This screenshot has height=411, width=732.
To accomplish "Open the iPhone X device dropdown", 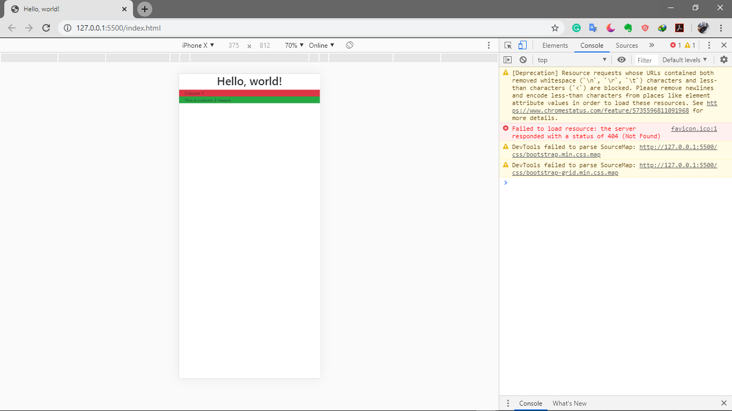I will pos(198,46).
